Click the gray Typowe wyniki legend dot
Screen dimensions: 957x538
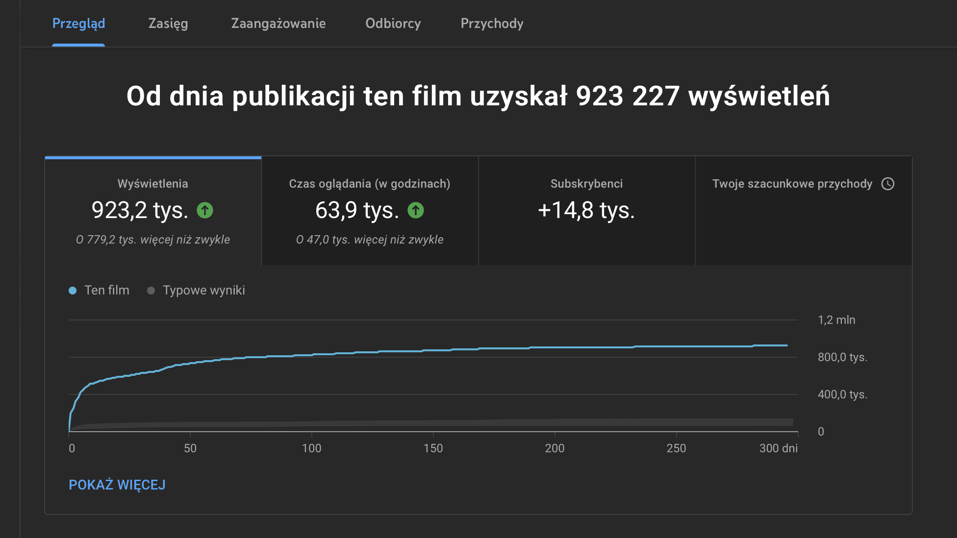151,291
